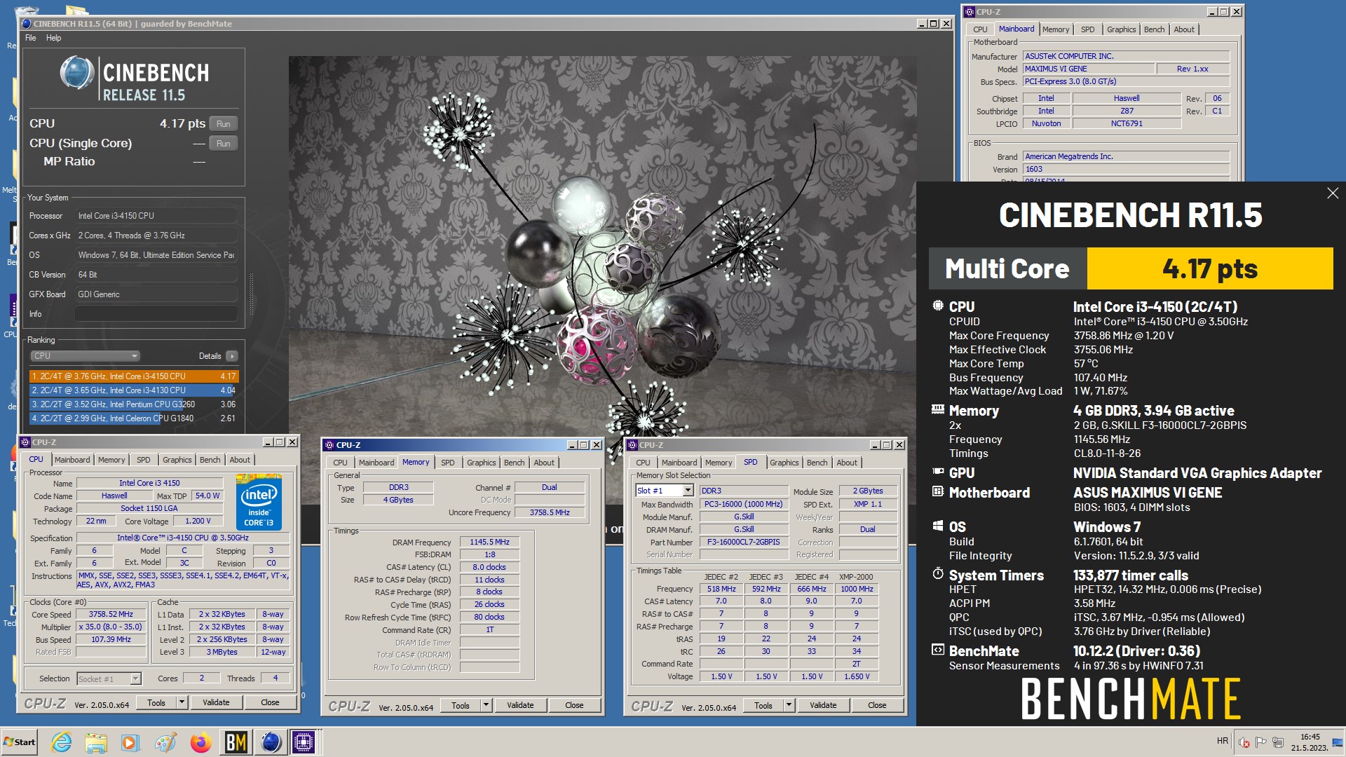Click the top-right CPU-Z title bar icon
The image size is (1346, 757).
(x=970, y=12)
